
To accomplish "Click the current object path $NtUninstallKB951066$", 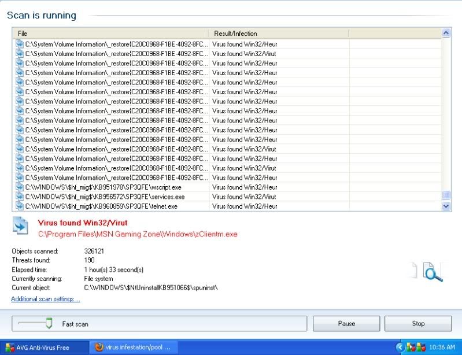I will (x=151, y=287).
